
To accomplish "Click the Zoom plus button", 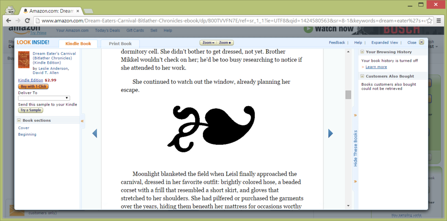I will point(225,43).
